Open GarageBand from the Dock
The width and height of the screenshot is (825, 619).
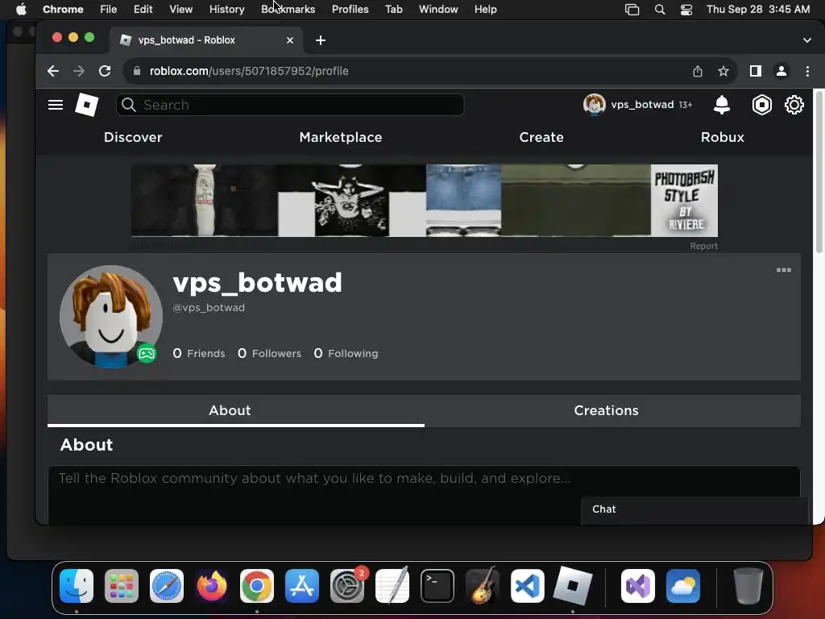coord(483,586)
